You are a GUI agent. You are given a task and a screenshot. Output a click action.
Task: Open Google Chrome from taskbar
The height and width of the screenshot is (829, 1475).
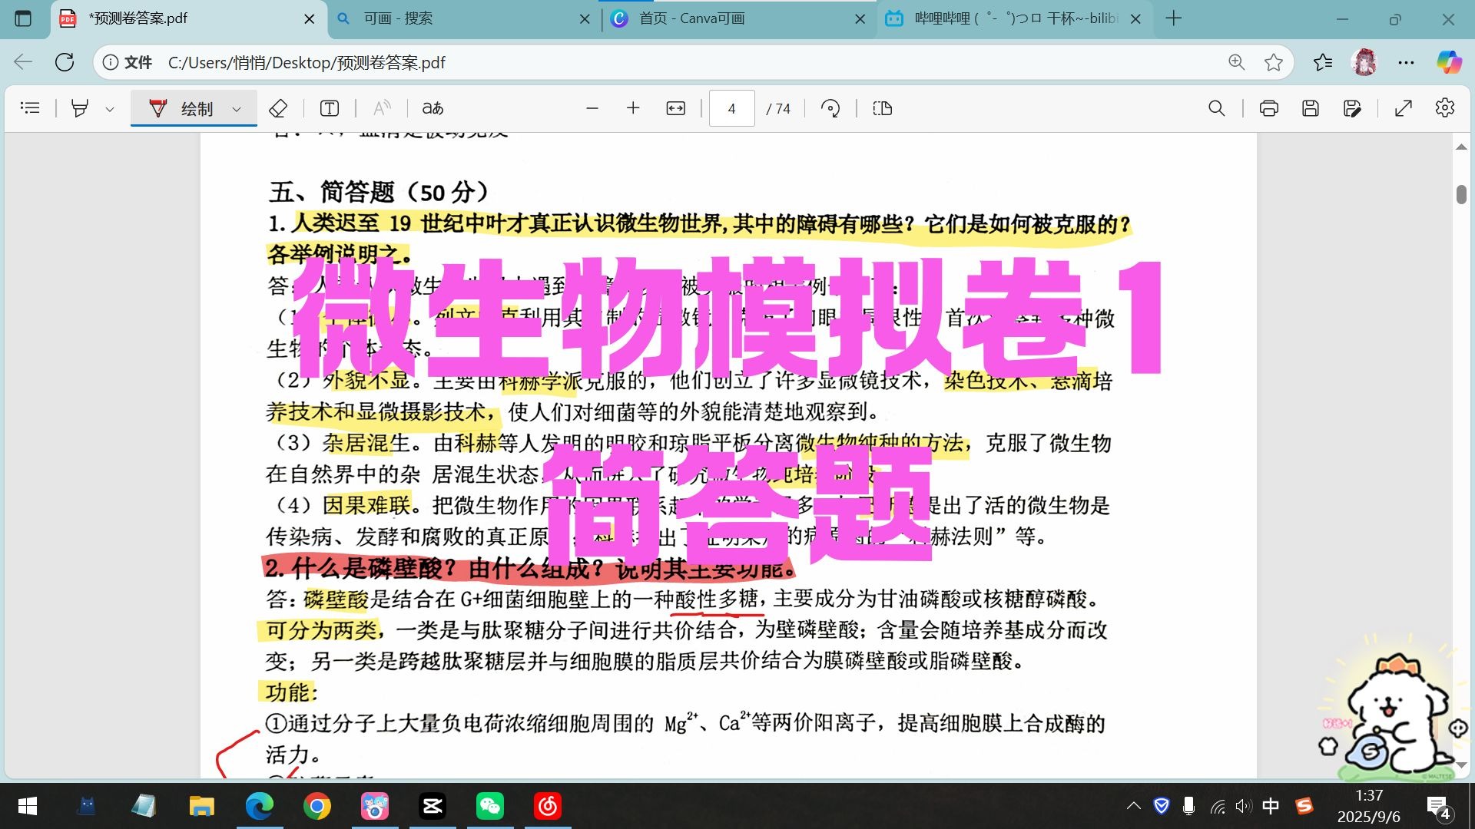click(317, 806)
